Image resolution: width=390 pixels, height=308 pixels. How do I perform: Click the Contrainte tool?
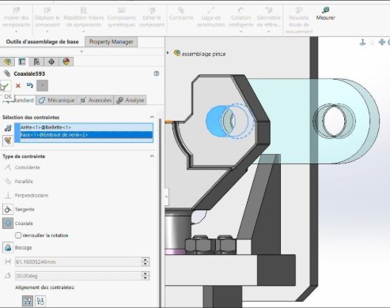[x=181, y=13]
